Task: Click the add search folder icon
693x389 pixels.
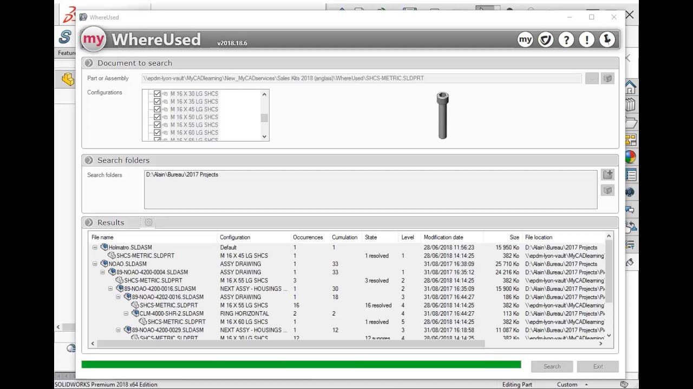Action: 607,175
